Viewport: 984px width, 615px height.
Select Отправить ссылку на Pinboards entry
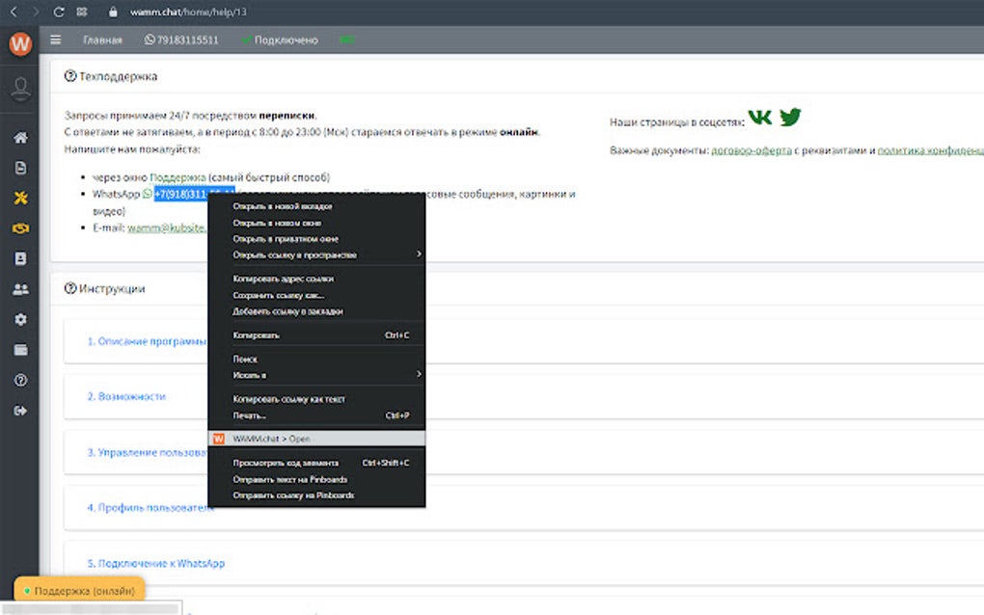coord(317,495)
